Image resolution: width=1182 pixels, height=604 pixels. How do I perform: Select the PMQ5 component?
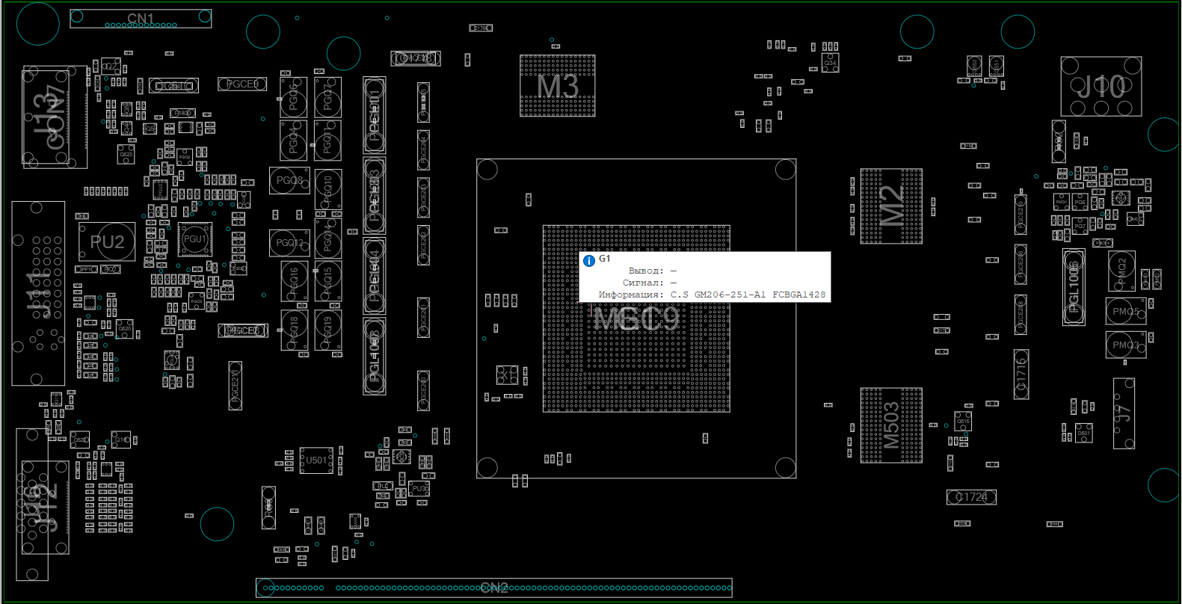point(1125,311)
